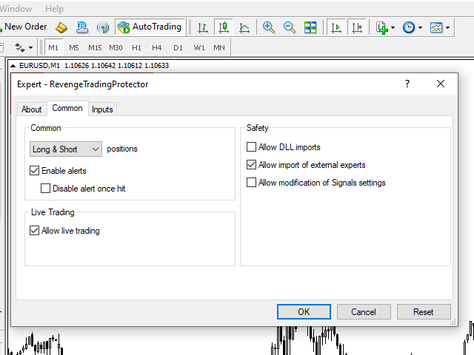The image size is (474, 355).
Task: Open Indicators dropdown arrow
Action: click(393, 28)
